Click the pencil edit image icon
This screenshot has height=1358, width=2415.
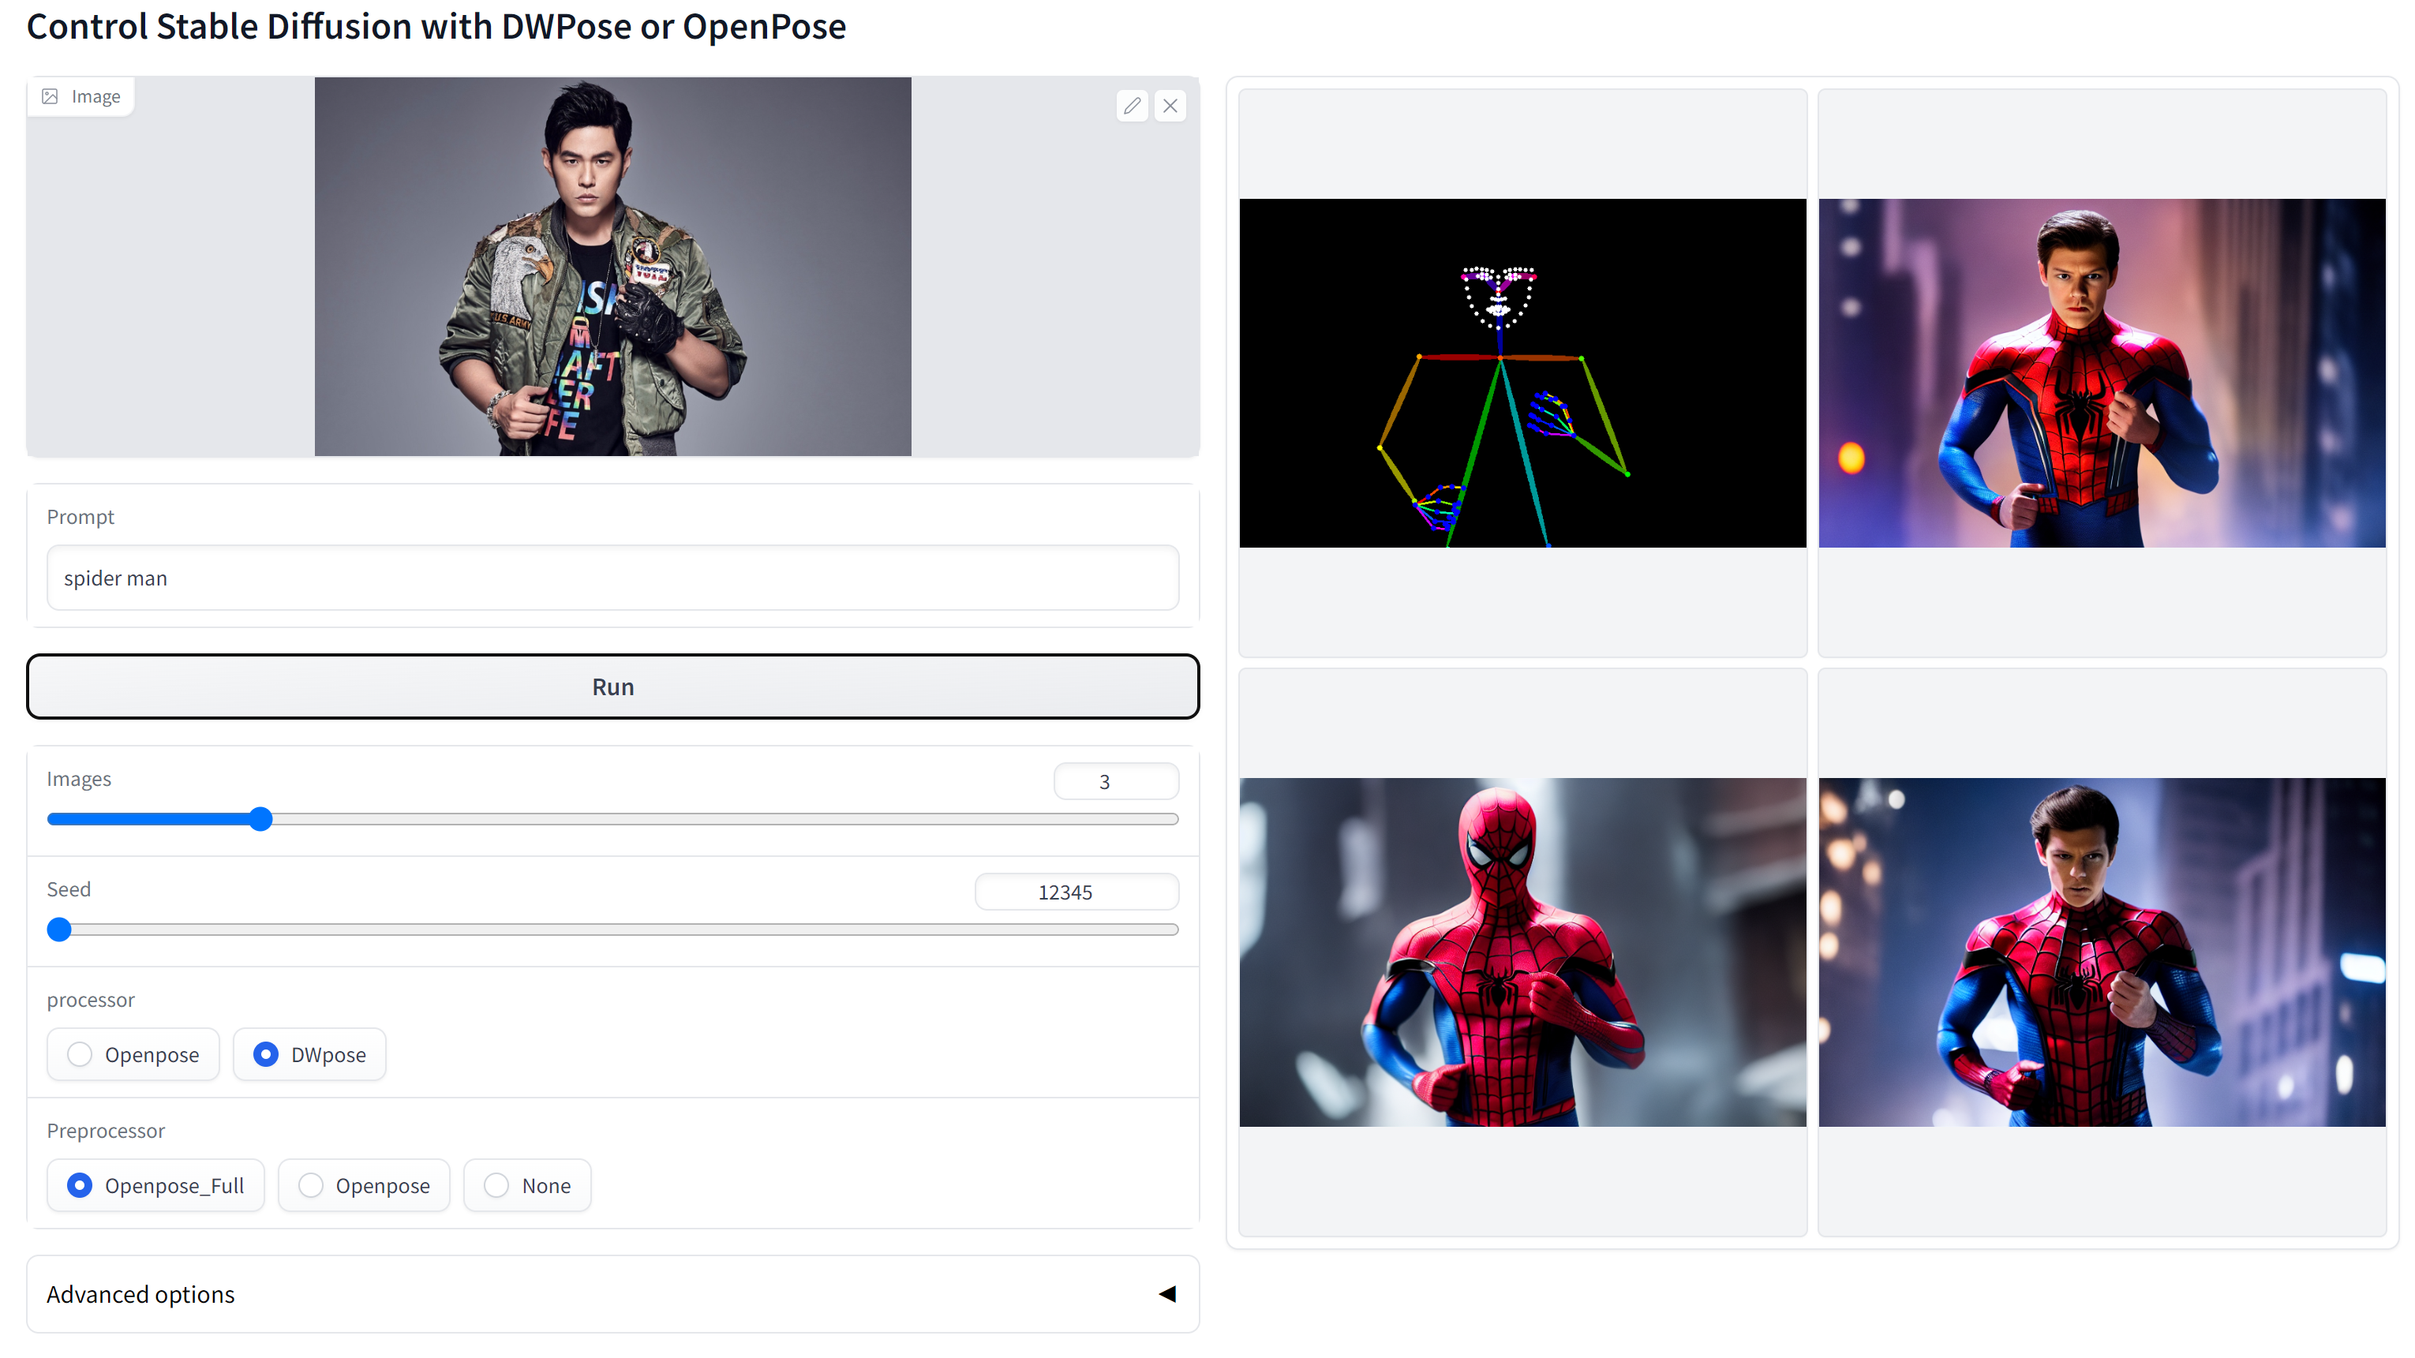[1132, 106]
